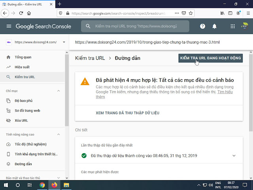Click the main content vertical scrollbar
This screenshot has height=190, width=253.
click(251, 93)
